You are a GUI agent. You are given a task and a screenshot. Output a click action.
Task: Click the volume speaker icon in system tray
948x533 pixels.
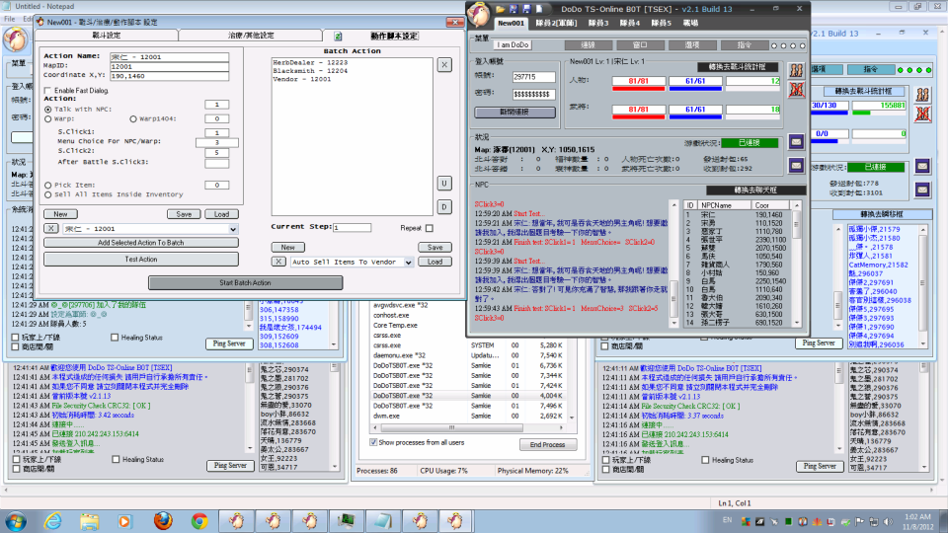point(888,521)
